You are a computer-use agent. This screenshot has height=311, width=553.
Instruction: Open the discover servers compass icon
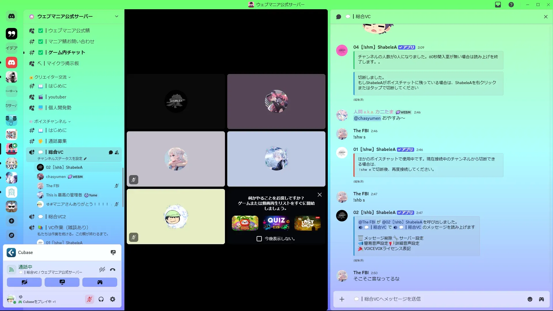click(x=12, y=235)
